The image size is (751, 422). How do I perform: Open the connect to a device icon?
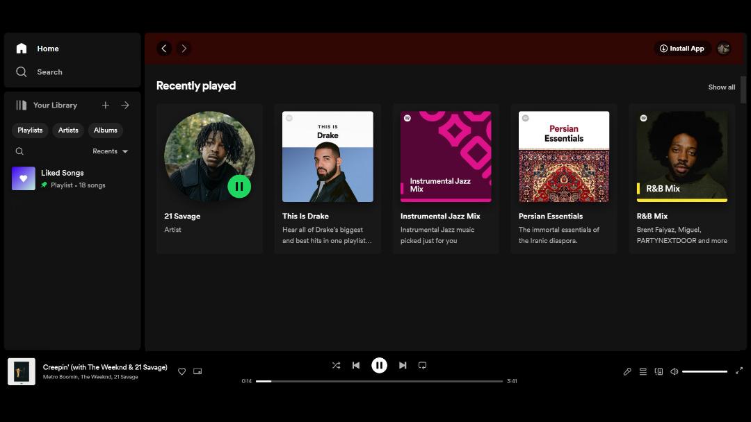[659, 371]
